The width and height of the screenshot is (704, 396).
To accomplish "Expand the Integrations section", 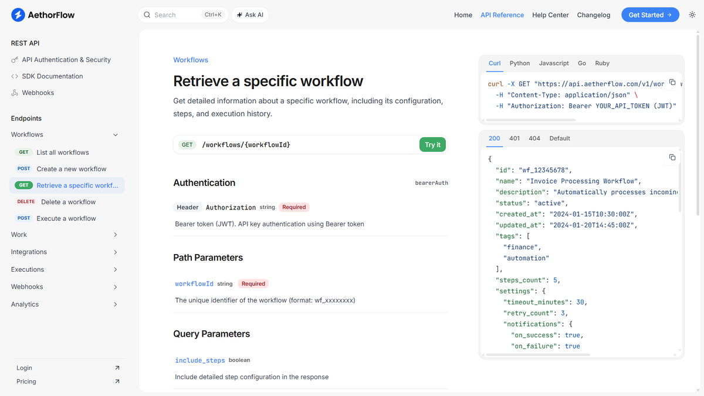I will click(x=116, y=252).
